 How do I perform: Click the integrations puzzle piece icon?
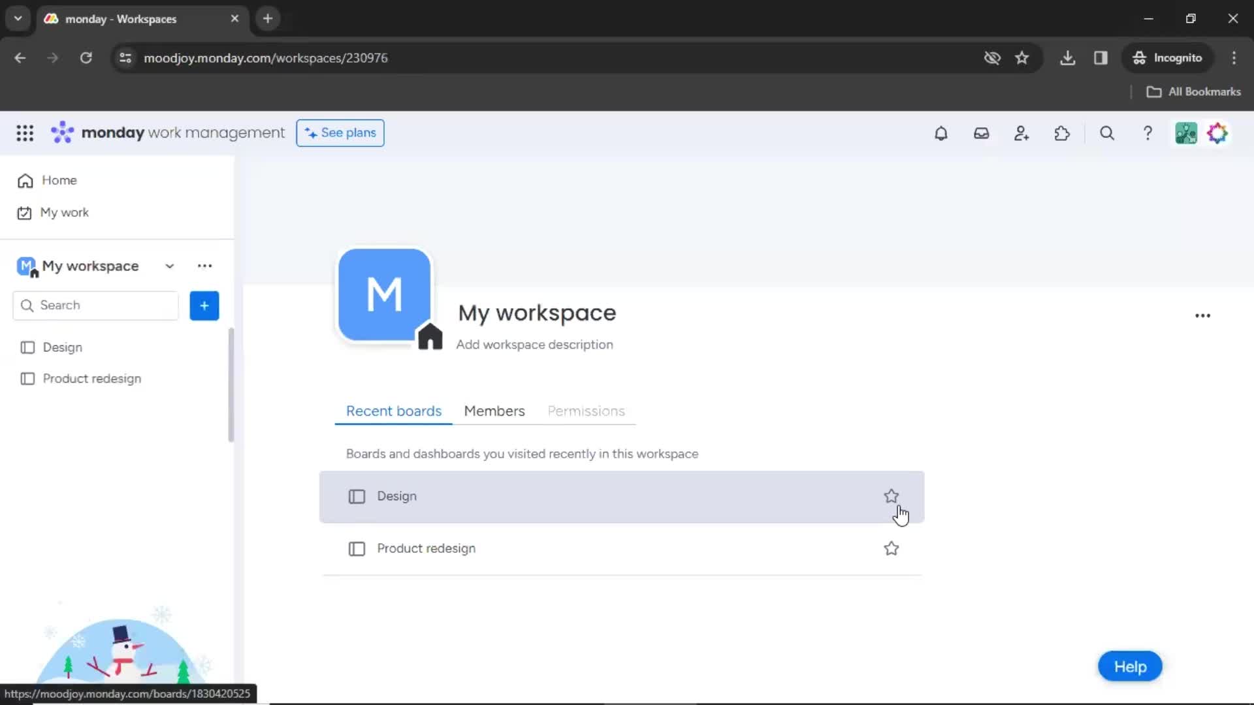pyautogui.click(x=1062, y=133)
